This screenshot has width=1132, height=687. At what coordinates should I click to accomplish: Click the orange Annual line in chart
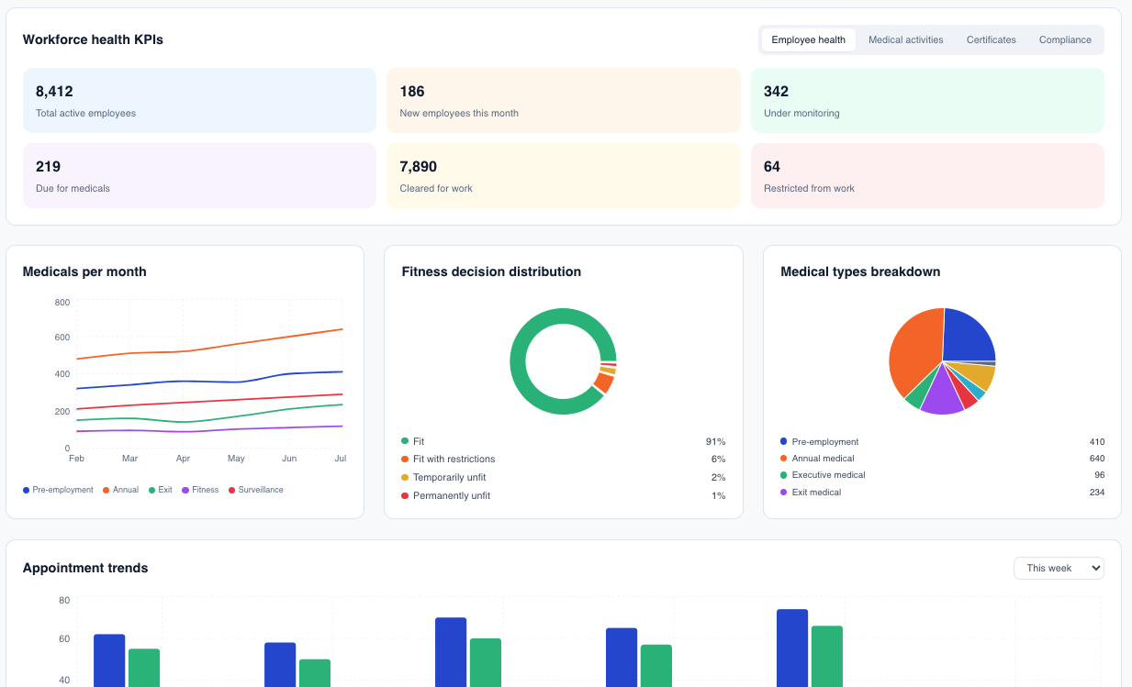210,349
